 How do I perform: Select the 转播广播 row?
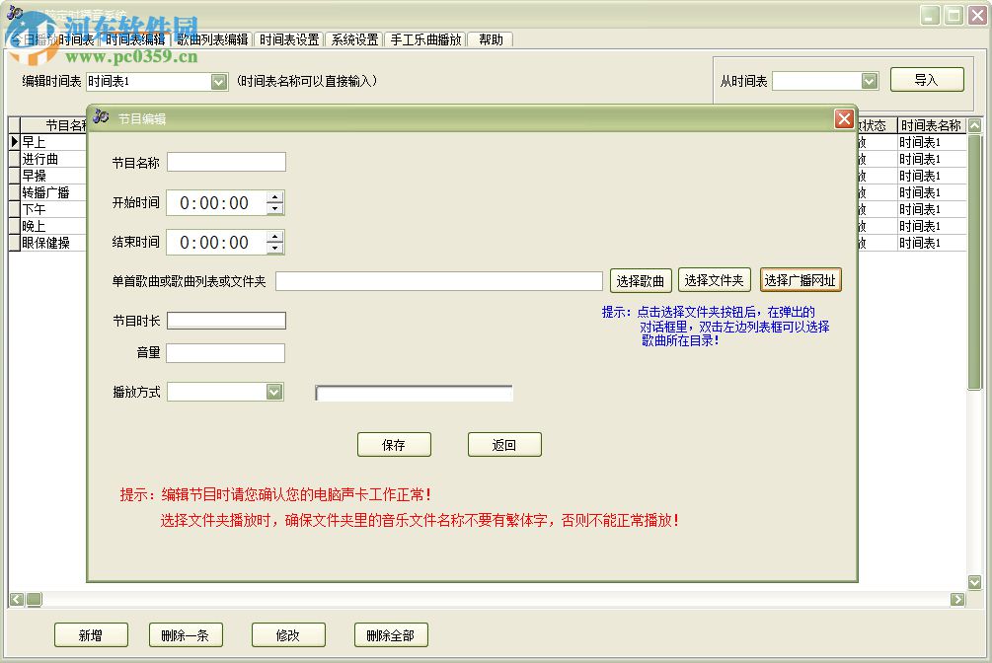[x=53, y=192]
